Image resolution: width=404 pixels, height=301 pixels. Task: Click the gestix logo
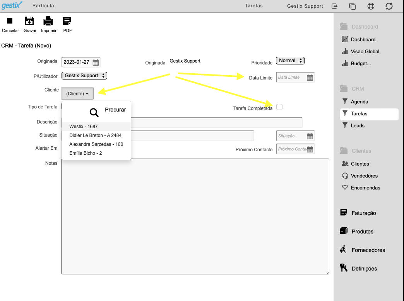(12, 5)
